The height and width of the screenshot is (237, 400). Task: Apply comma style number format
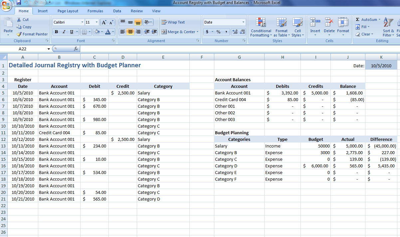point(226,32)
